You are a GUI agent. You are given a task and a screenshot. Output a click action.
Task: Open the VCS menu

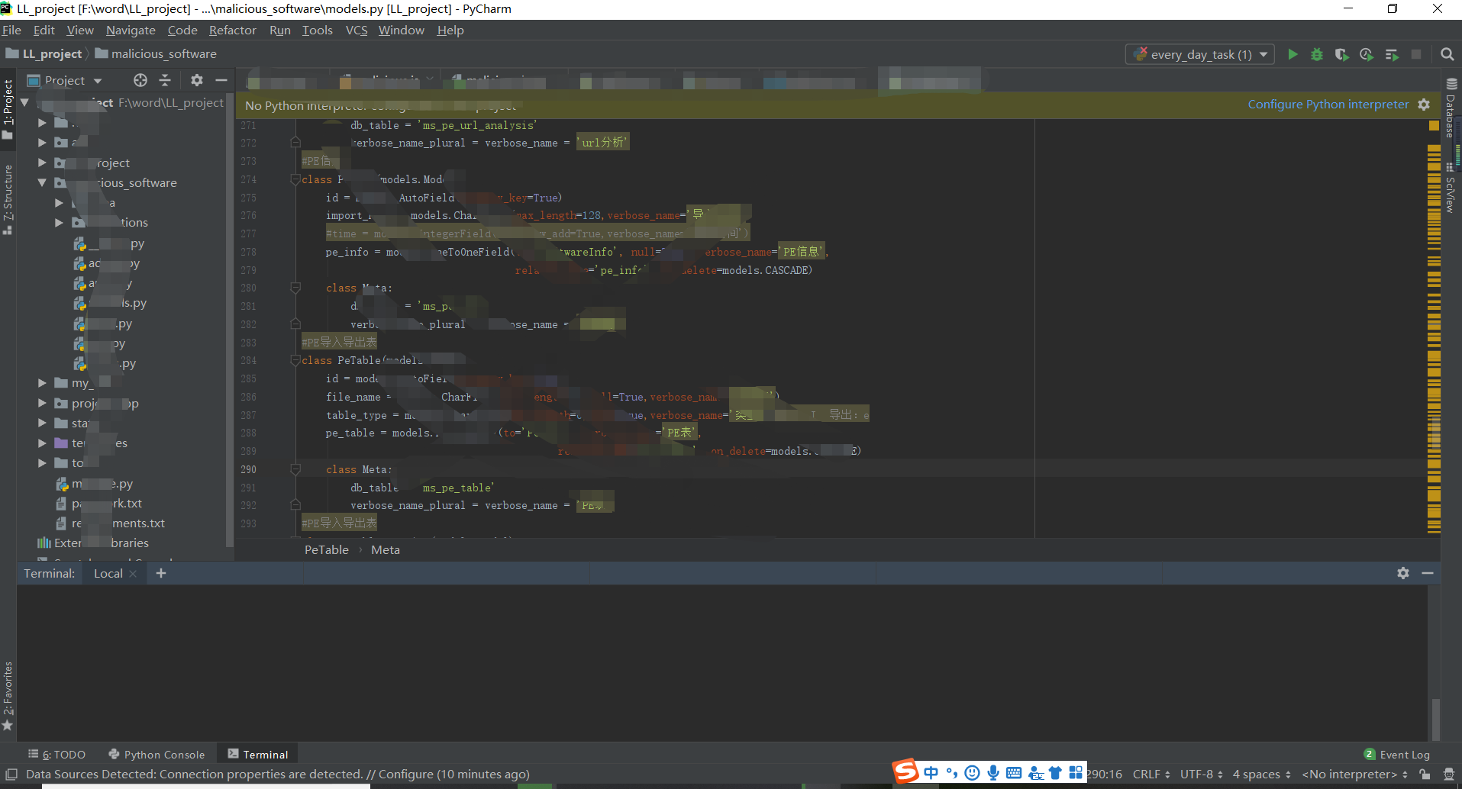click(x=357, y=30)
